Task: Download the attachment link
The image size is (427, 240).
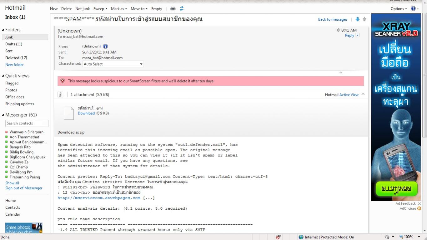Action: pyautogui.click(x=86, y=113)
